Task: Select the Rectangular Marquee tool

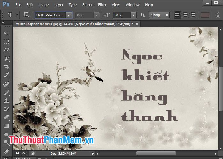Action: point(6,42)
